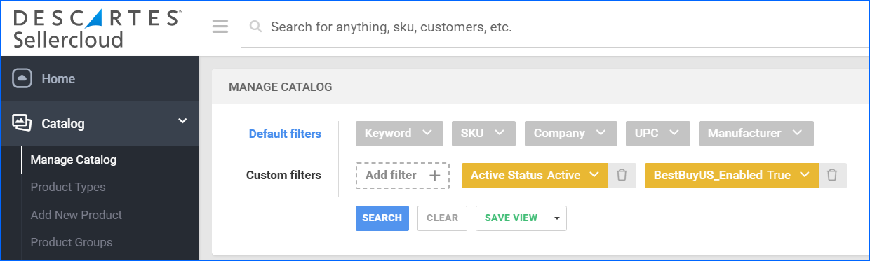Screen dimensions: 870x261
Task: Open the hamburger menu icon
Action: coord(220,27)
